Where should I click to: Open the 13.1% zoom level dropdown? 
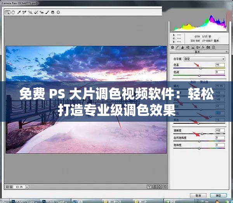click(x=27, y=187)
